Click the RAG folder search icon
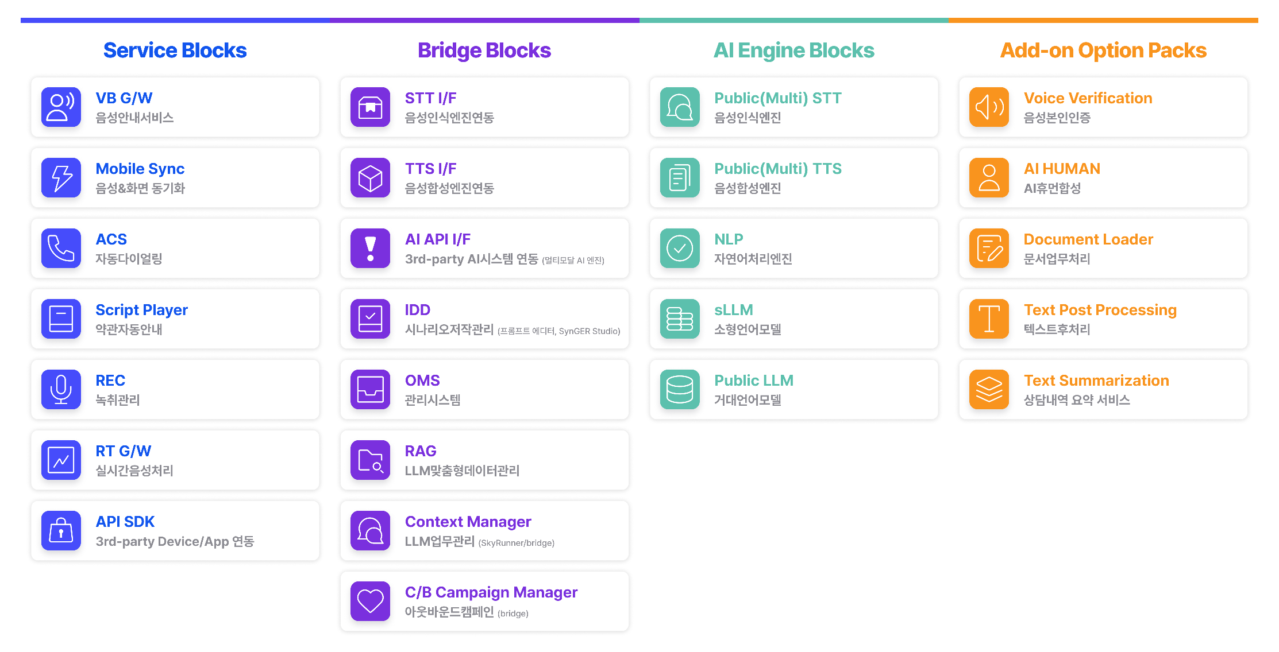The image size is (1279, 652). coord(371,460)
